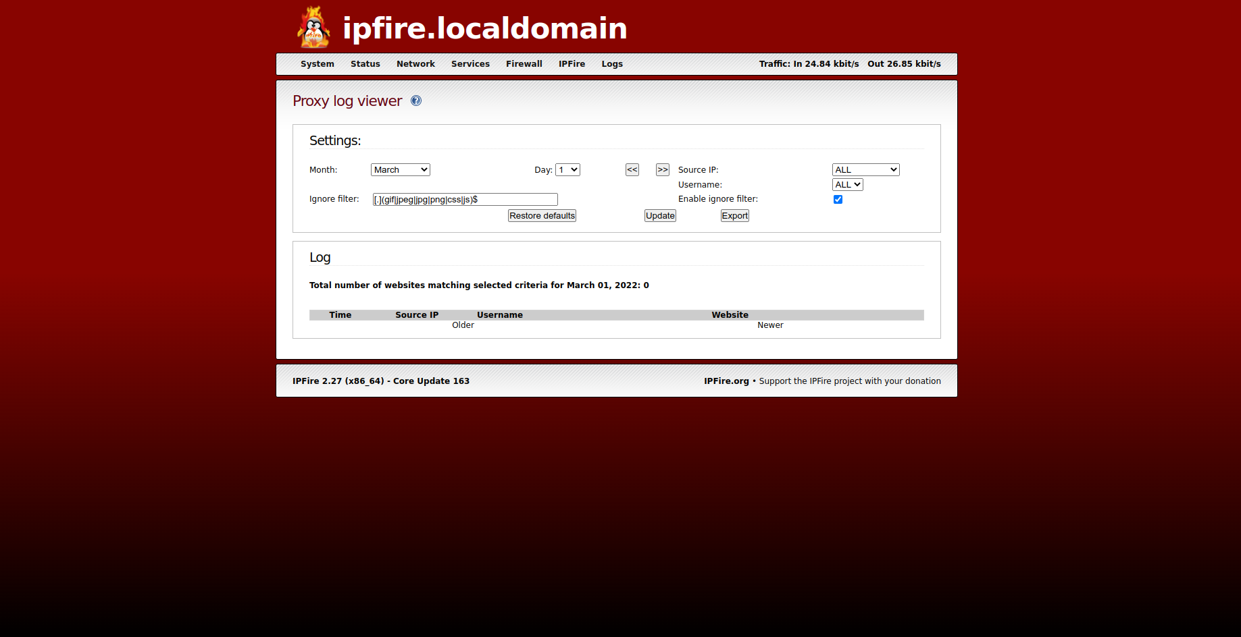The height and width of the screenshot is (637, 1241).
Task: Click the total websites matching criteria text
Action: [x=479, y=285]
